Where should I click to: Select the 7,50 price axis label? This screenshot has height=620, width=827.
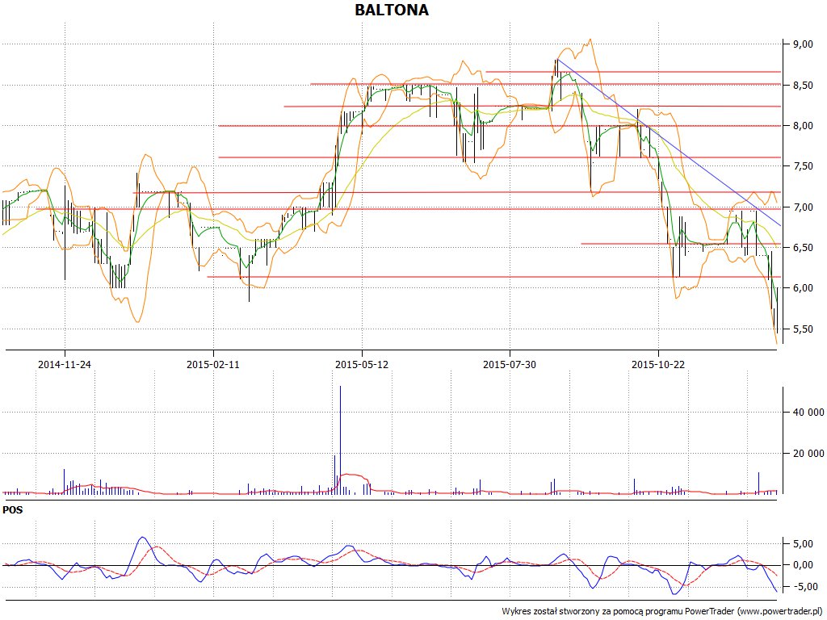803,166
